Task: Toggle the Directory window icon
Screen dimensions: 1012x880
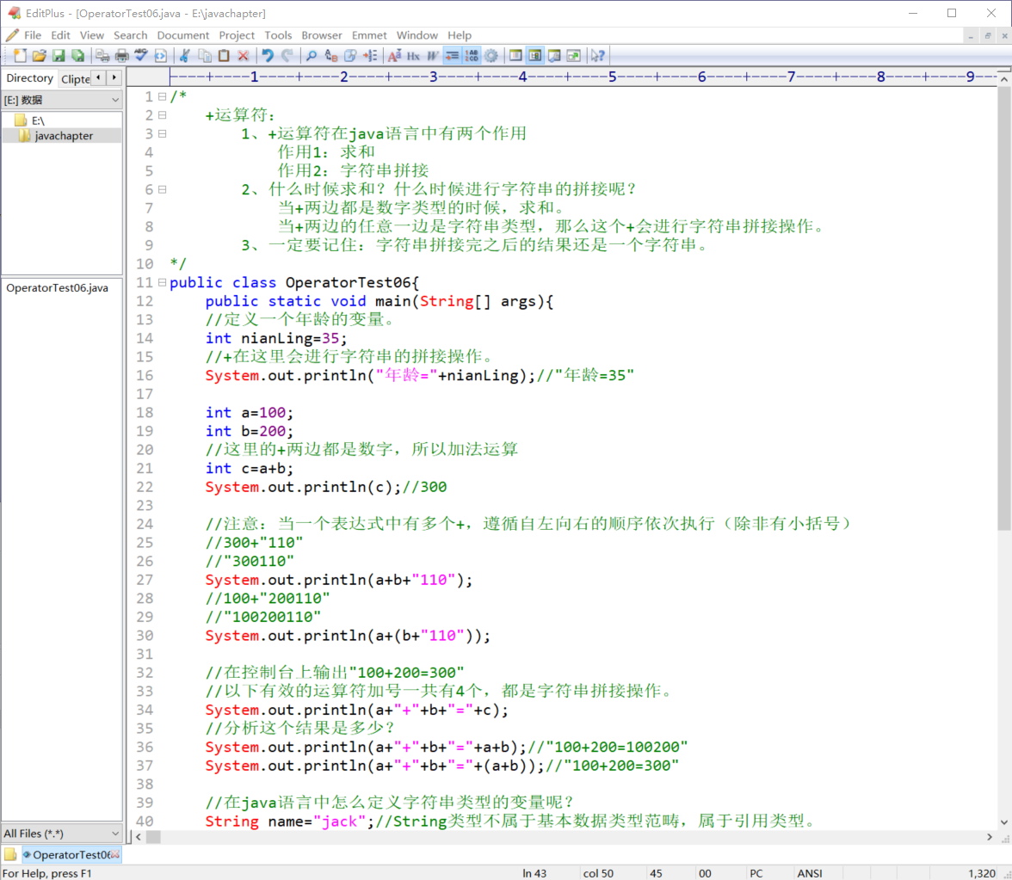Action: point(515,56)
